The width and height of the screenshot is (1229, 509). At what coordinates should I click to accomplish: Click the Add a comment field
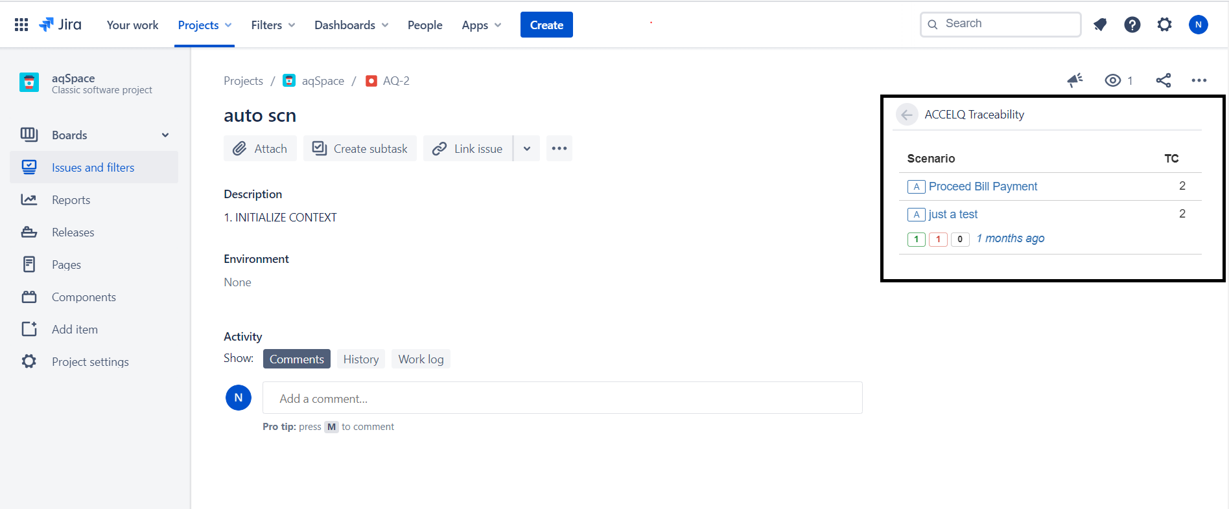[x=563, y=398]
